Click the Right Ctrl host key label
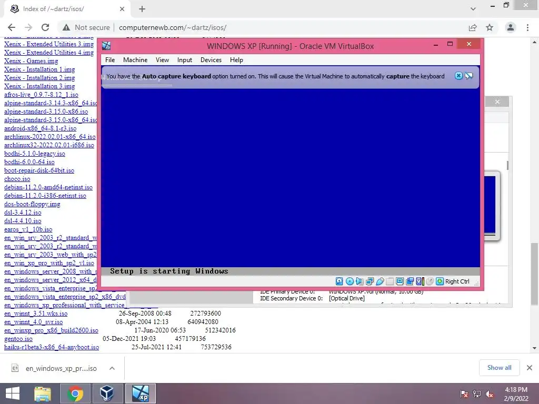This screenshot has width=539, height=404. (457, 281)
